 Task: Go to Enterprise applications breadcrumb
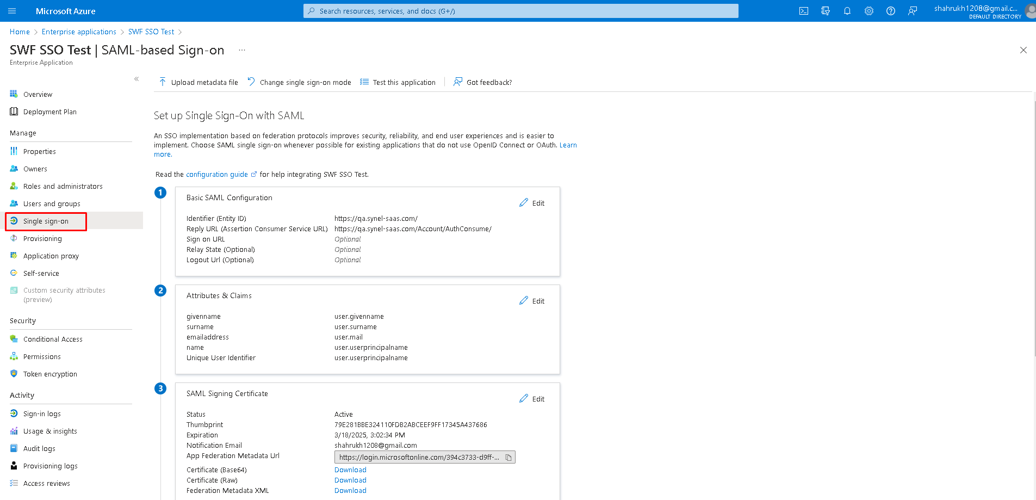[79, 32]
